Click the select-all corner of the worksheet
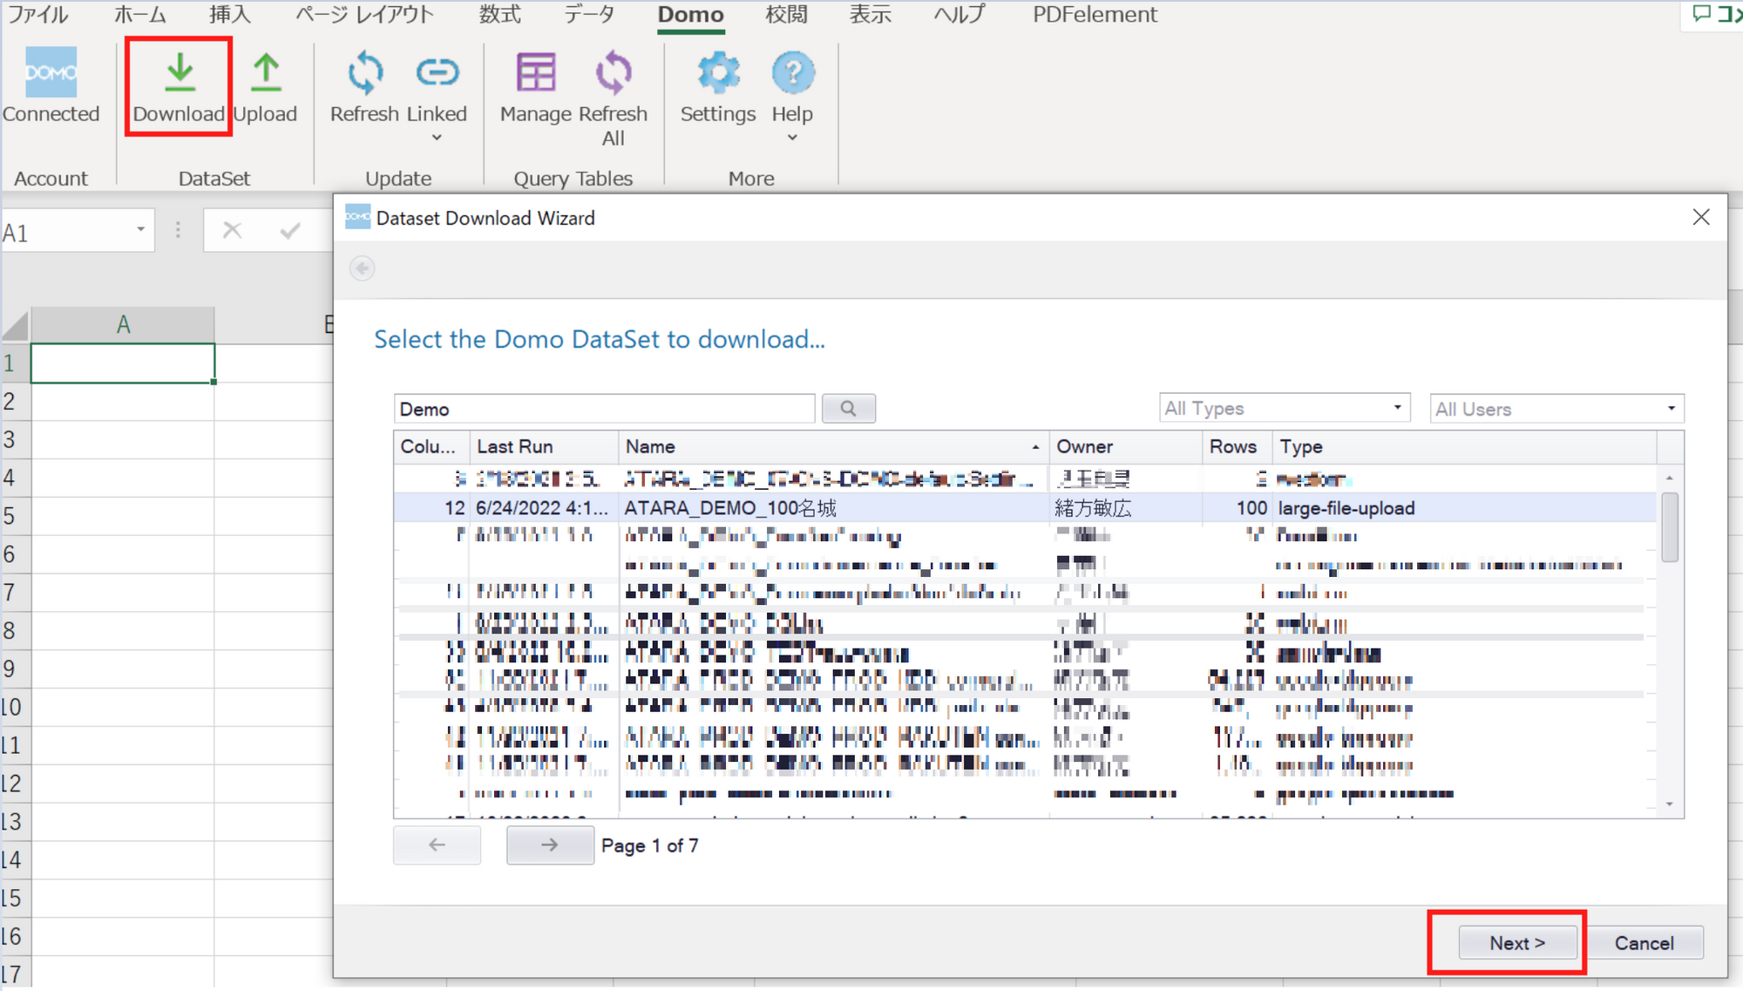 click(16, 326)
